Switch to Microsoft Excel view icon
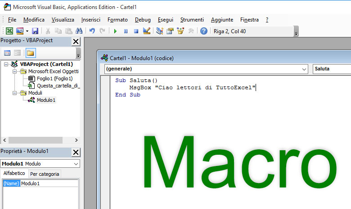The height and width of the screenshot is (209, 351). (9, 31)
